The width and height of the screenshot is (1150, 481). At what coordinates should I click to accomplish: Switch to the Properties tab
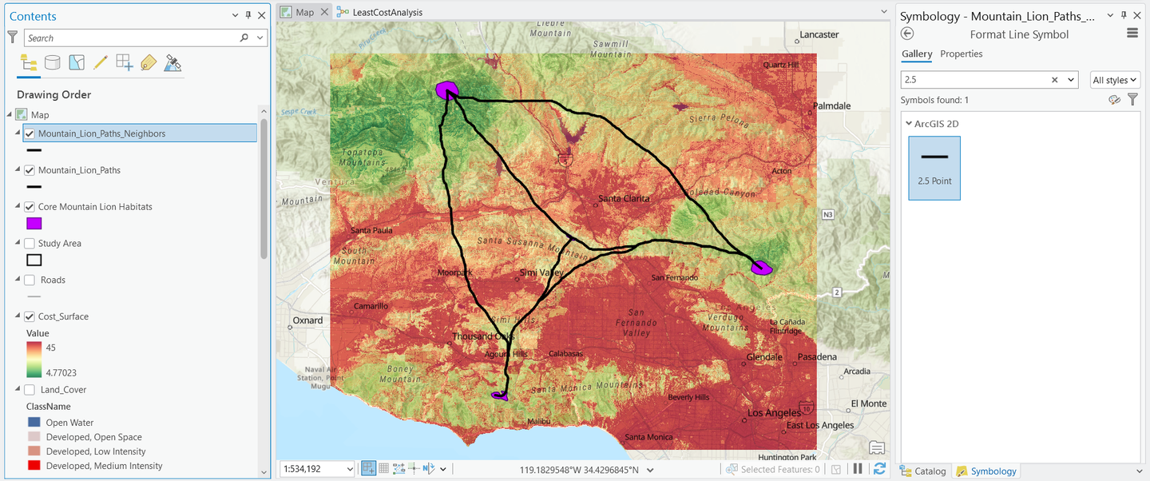click(x=961, y=54)
